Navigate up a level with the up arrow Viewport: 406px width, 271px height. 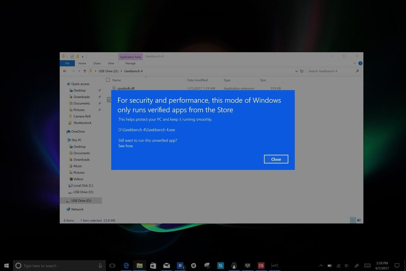(x=86, y=71)
